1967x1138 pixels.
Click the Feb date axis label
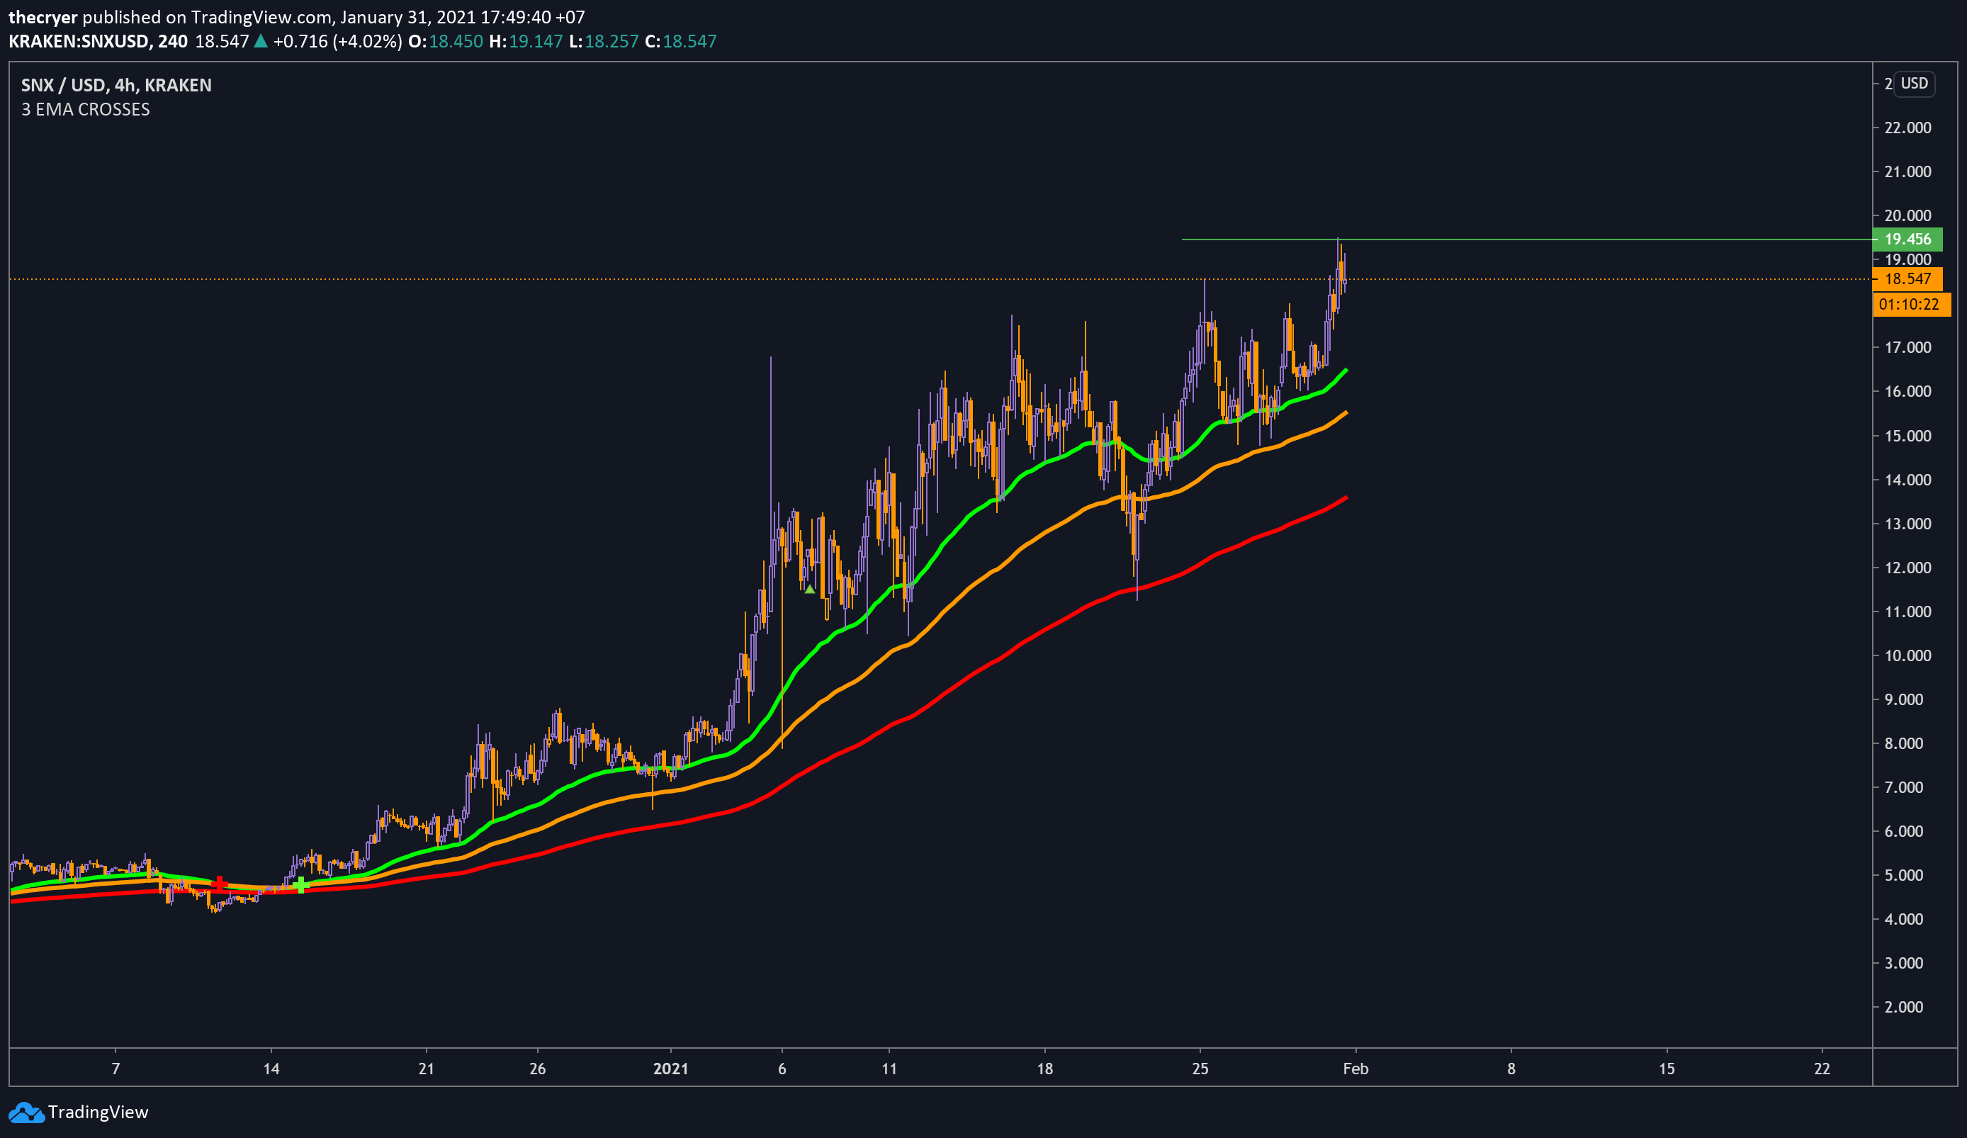(x=1356, y=1069)
